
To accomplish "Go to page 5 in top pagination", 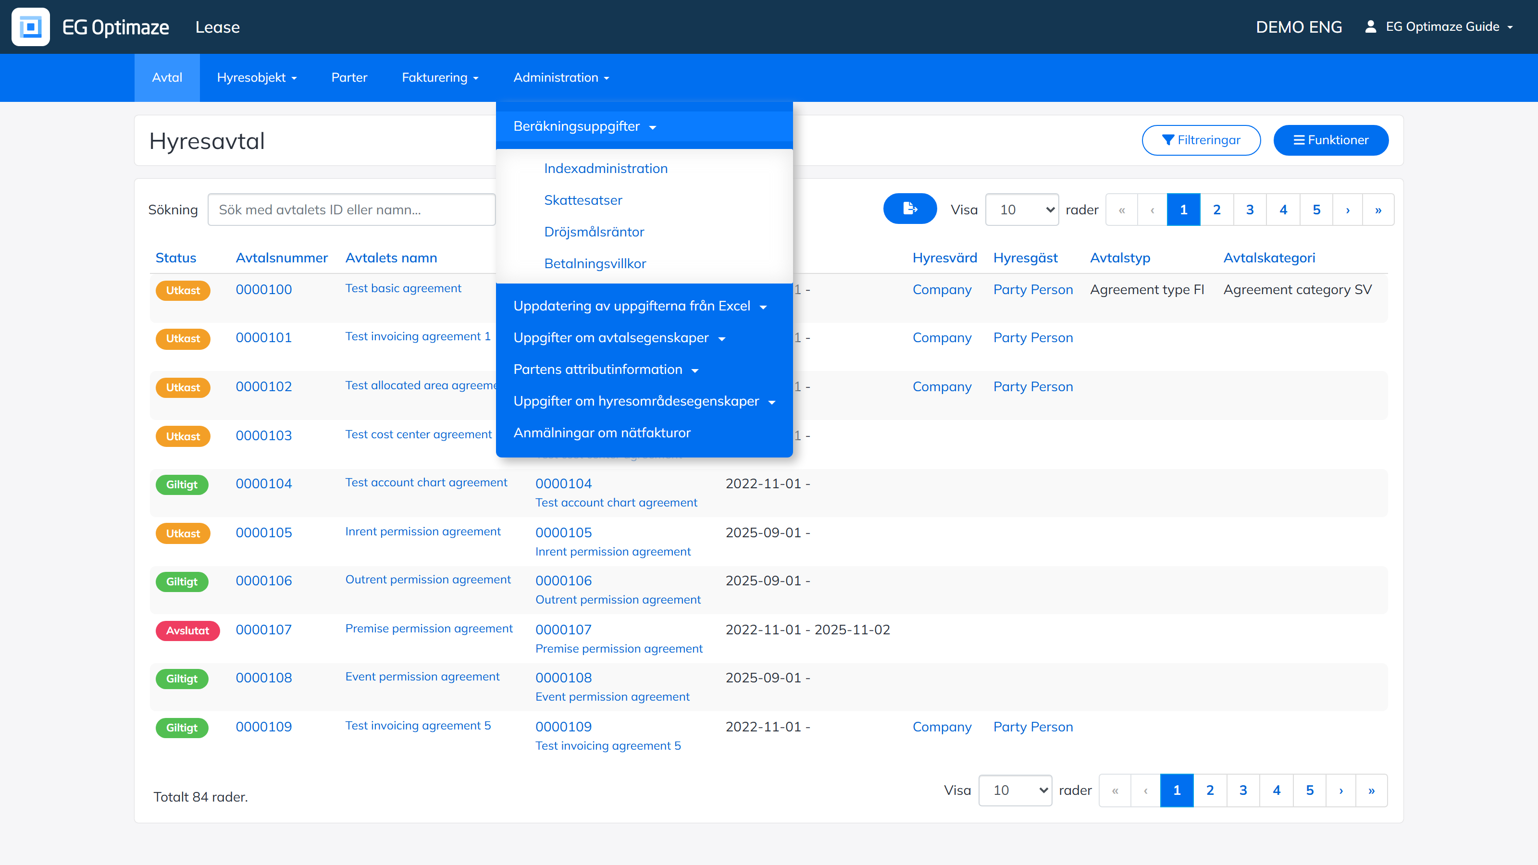I will point(1316,210).
